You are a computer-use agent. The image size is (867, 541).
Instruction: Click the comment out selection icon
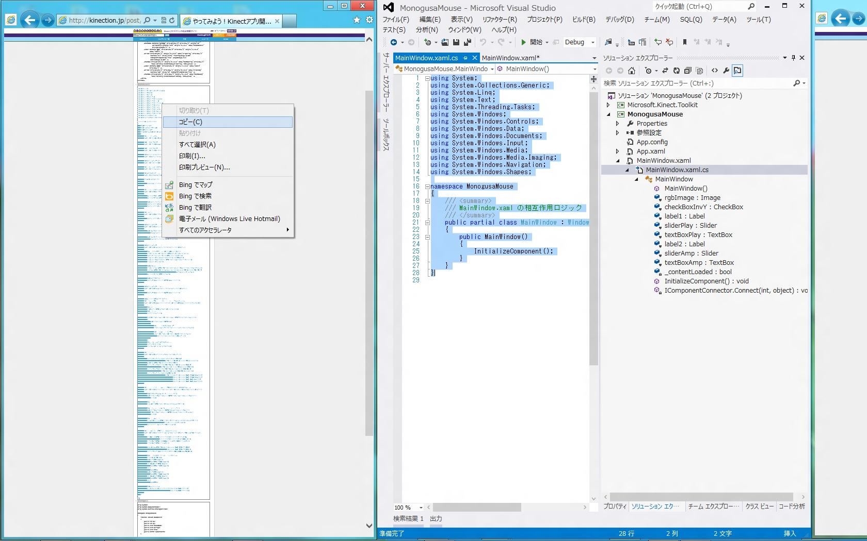[658, 42]
